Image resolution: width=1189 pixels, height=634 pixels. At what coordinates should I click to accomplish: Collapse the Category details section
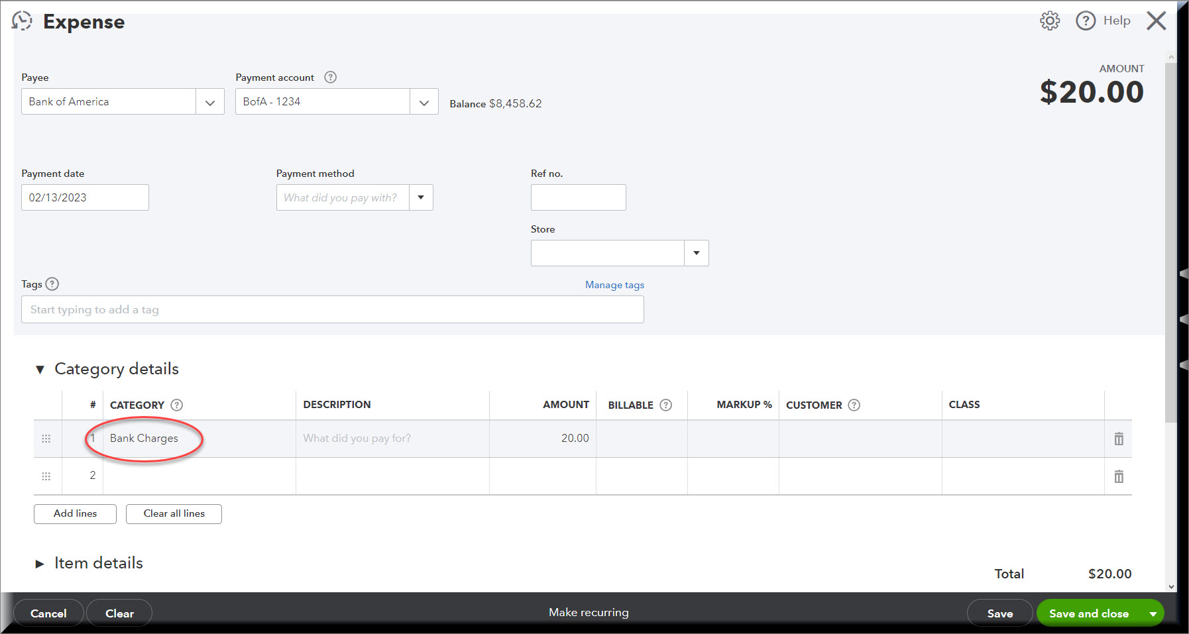[x=40, y=370]
